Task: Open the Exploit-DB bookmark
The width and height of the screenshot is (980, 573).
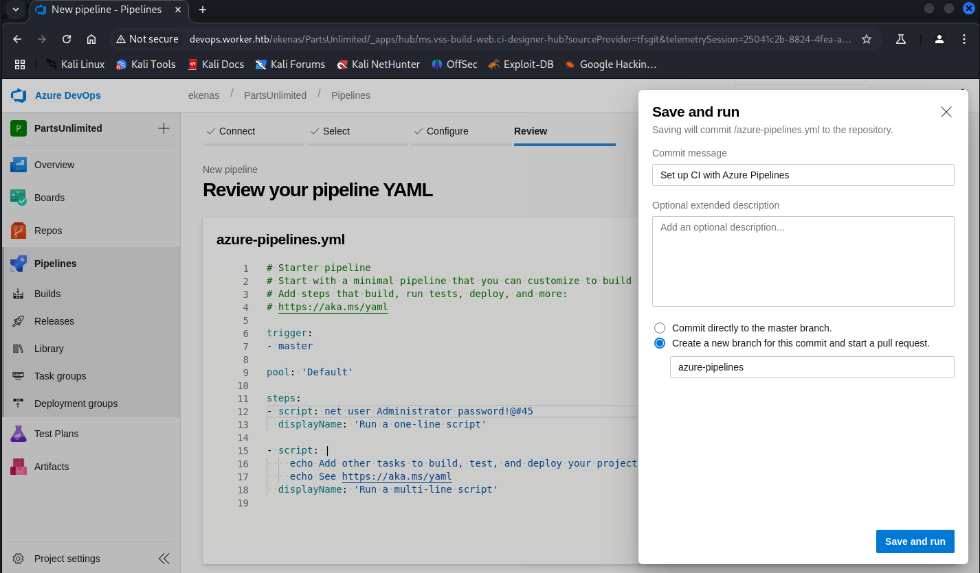Action: 521,64
